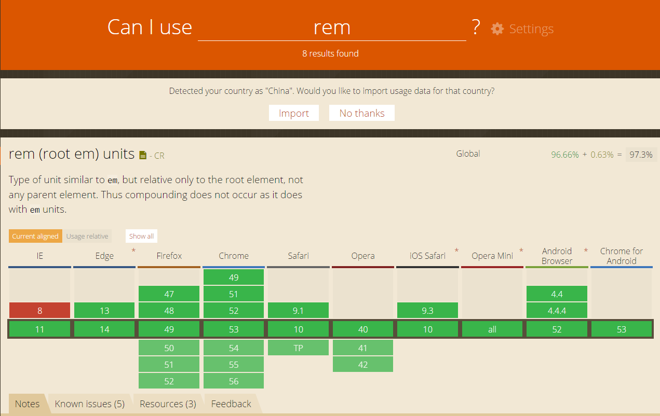Select the Opera 41 cell
This screenshot has width=660, height=416.
363,348
